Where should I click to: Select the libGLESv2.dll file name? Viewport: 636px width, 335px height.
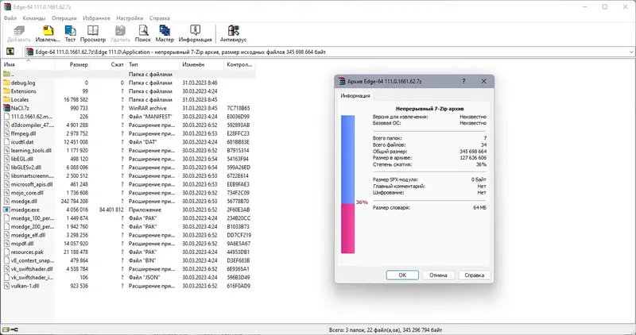coord(26,167)
